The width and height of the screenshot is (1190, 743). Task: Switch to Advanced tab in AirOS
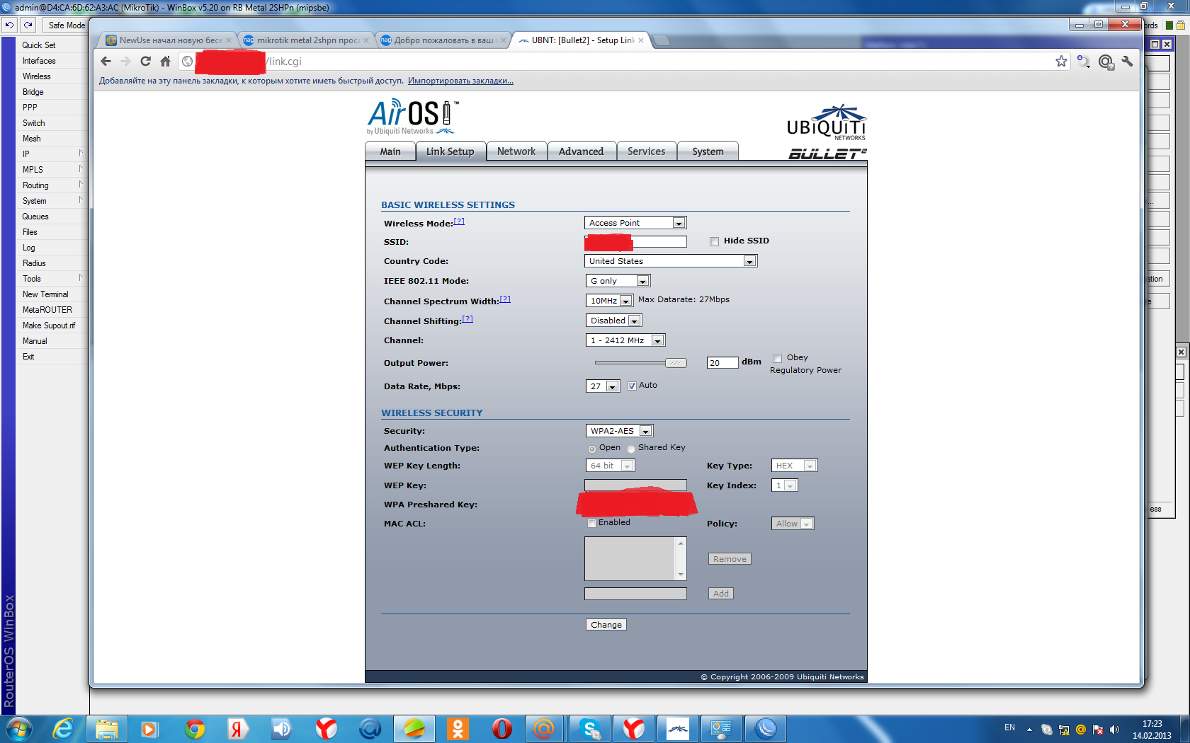pyautogui.click(x=581, y=151)
